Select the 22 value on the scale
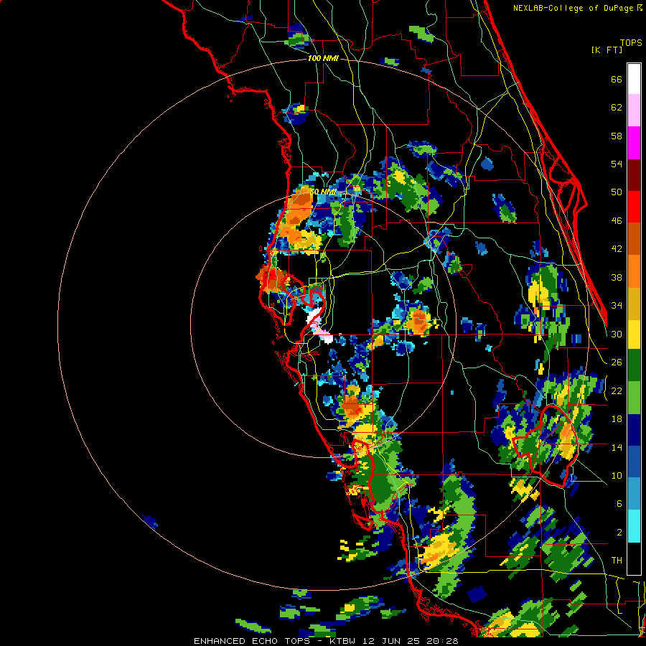 click(617, 390)
